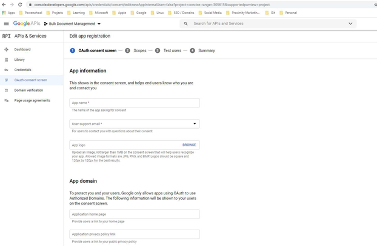The image size is (377, 246).
Task: Click the Credentials key icon
Action: [7, 70]
